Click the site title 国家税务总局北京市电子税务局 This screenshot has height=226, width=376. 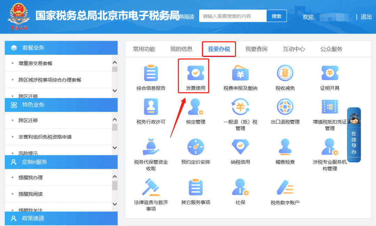point(108,16)
